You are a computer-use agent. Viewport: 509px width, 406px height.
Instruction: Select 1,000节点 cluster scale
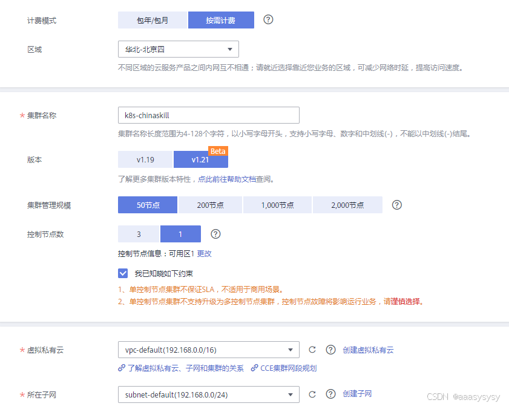(277, 205)
